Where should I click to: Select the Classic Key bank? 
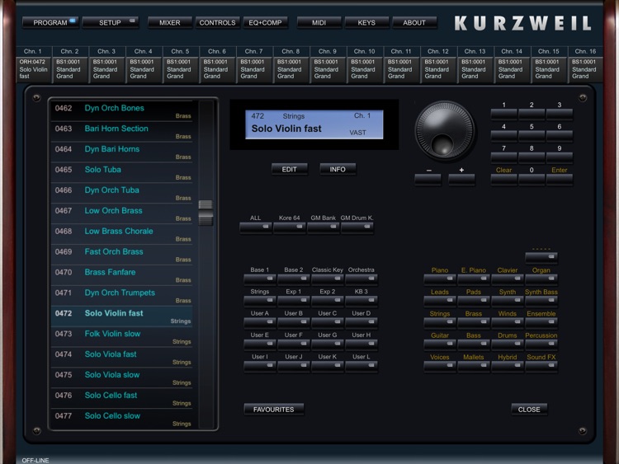coord(328,279)
